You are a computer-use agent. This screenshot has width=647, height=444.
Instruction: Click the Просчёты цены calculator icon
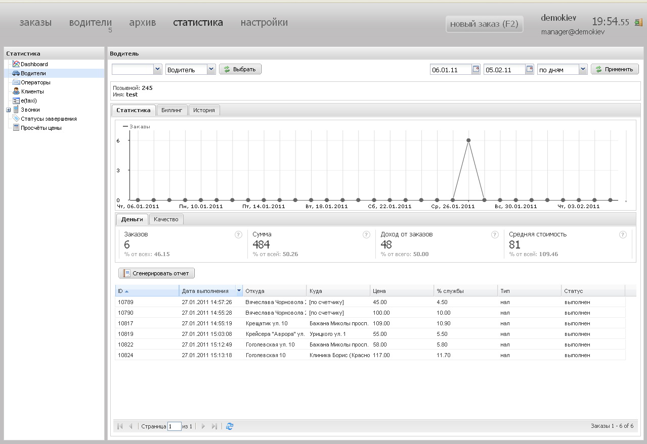click(16, 128)
